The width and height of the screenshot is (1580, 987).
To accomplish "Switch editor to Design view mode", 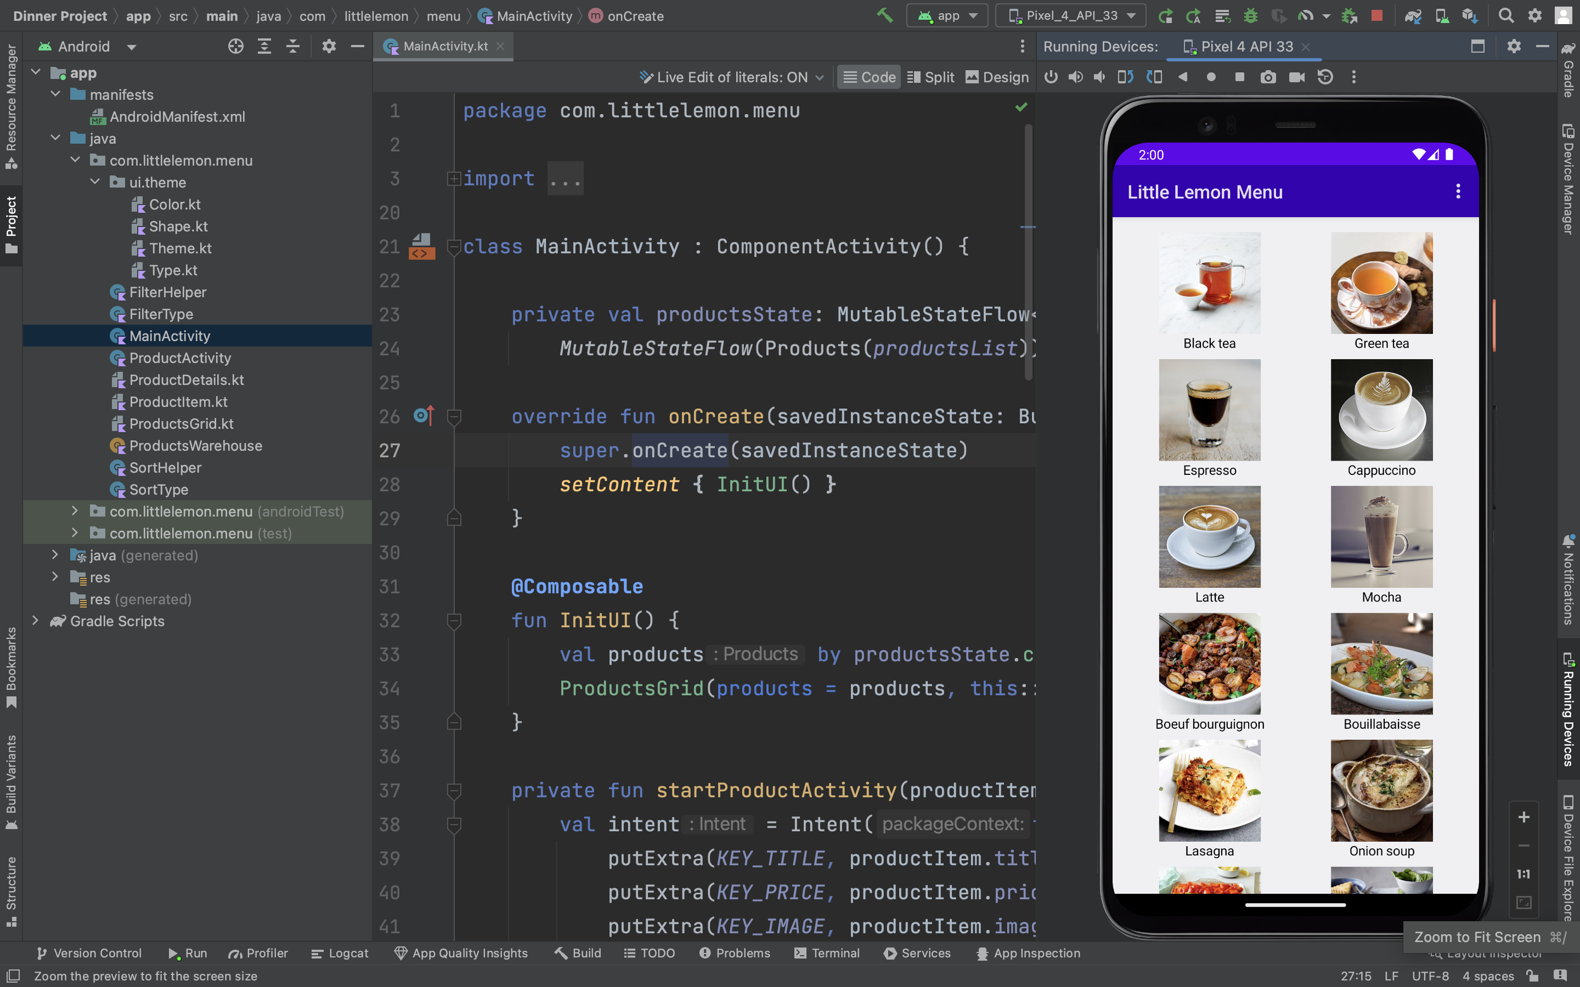I will [996, 77].
